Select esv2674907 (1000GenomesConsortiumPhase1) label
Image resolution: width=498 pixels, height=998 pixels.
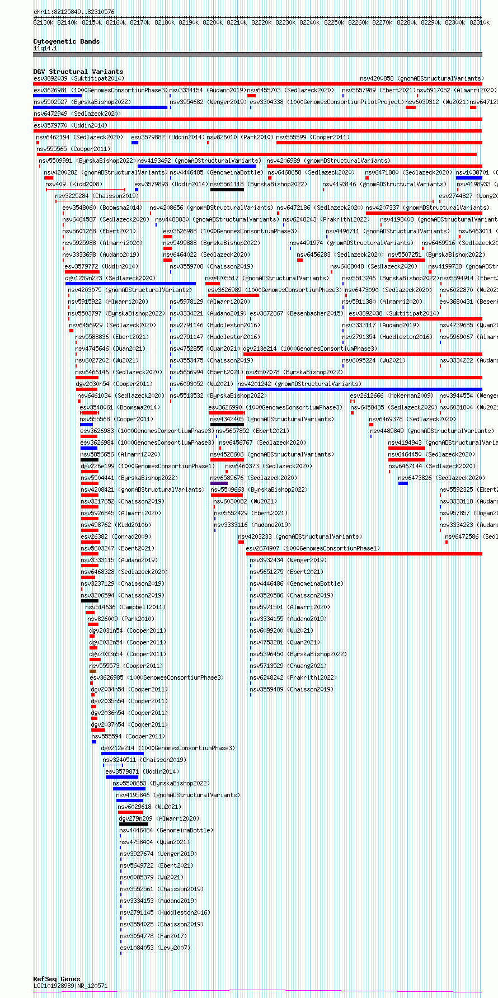coord(313,549)
